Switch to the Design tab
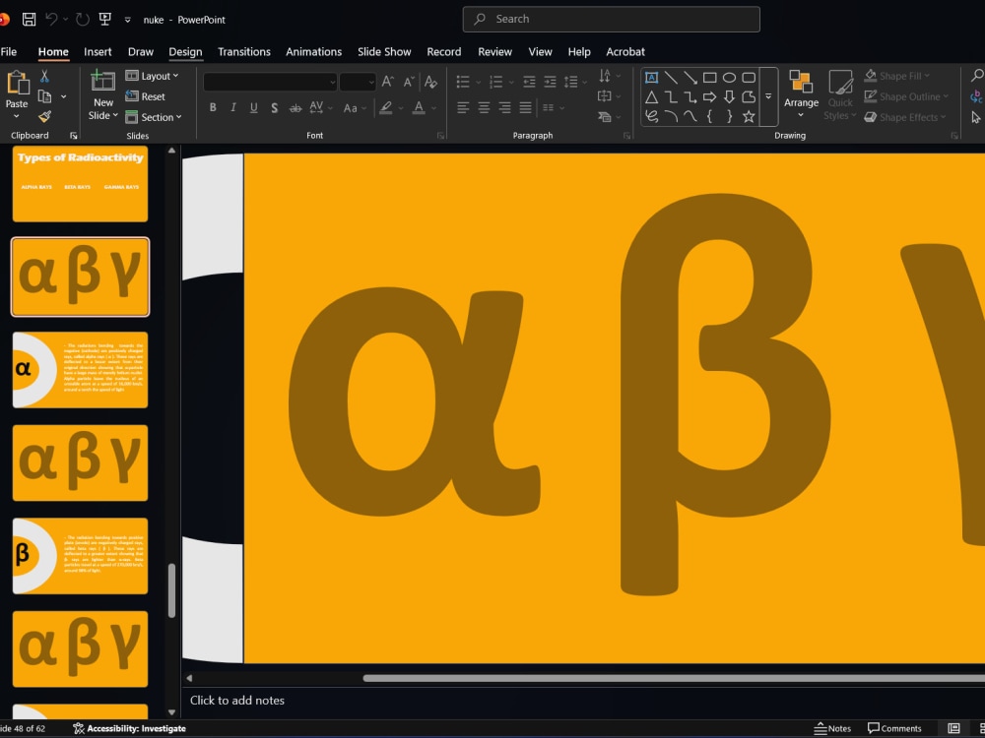Screen dimensions: 985x738 pos(185,51)
